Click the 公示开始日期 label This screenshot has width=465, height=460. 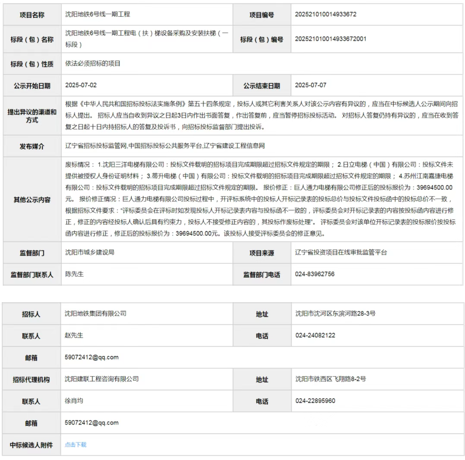pos(32,86)
